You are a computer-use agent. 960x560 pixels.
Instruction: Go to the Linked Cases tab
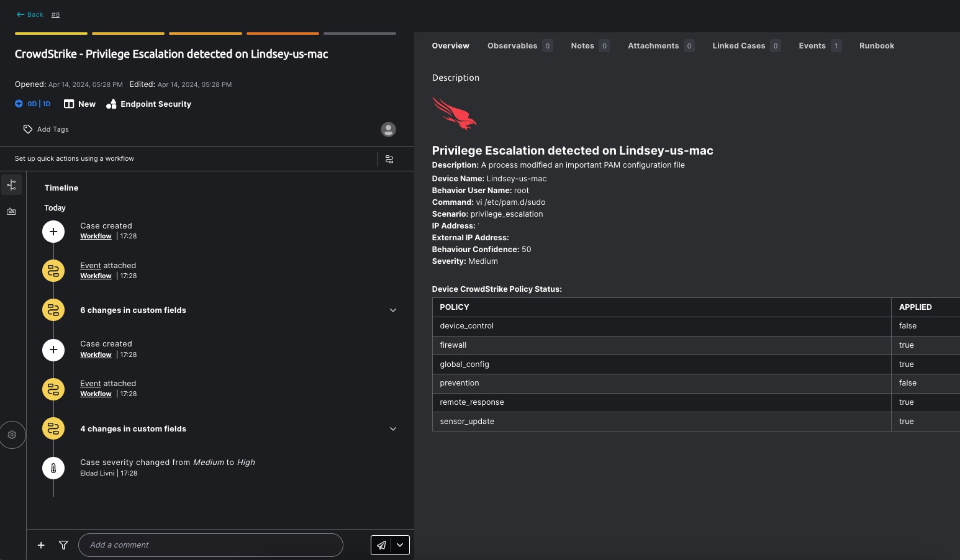coord(738,46)
